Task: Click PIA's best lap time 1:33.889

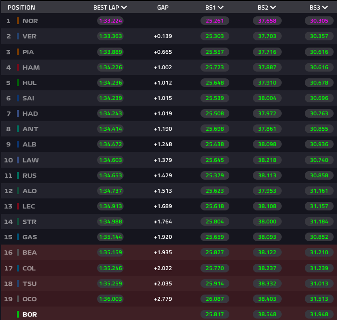Action: pos(110,52)
